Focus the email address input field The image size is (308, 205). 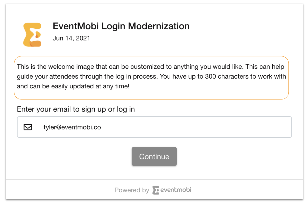tap(154, 127)
